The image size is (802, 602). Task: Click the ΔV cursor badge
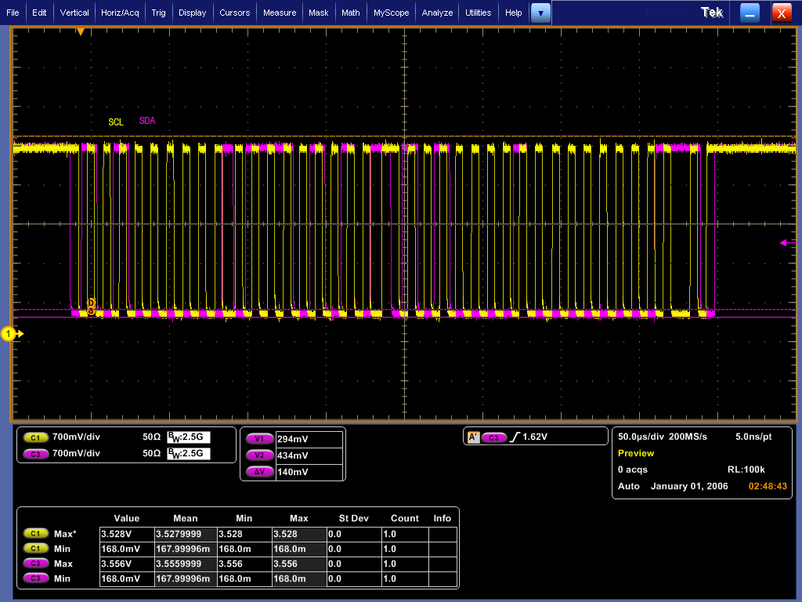pos(258,472)
